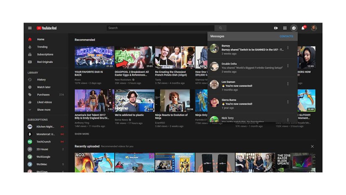This screenshot has height=195, width=346.
Task: Click the Beme News channel name
Action: tap(121, 120)
